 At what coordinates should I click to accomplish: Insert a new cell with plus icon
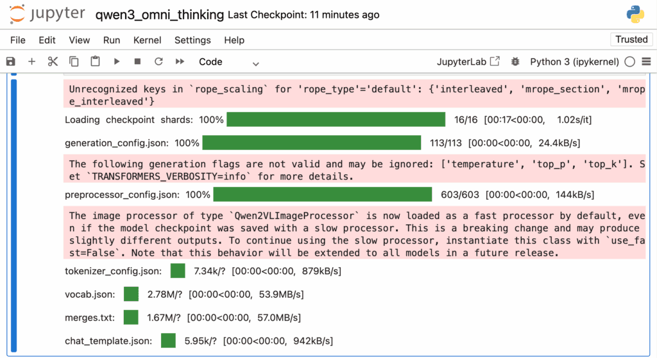tap(31, 61)
